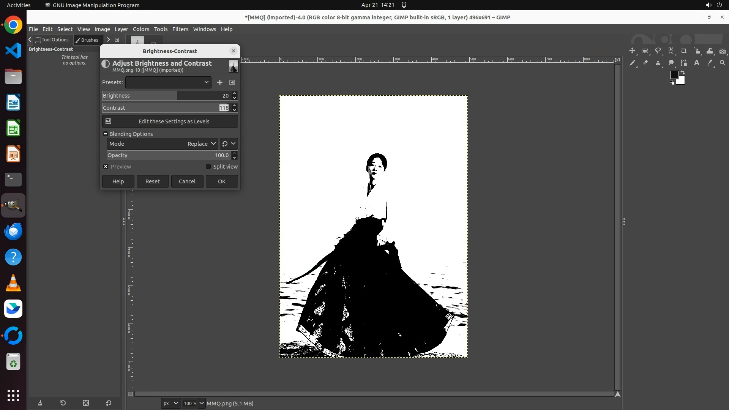Select the Move tool in toolbox

point(632,51)
